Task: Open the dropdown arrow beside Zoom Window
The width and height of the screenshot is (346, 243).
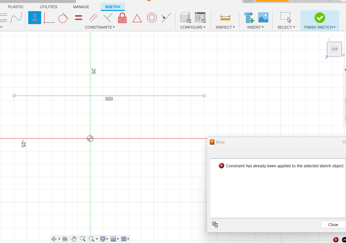Action: tap(97, 239)
